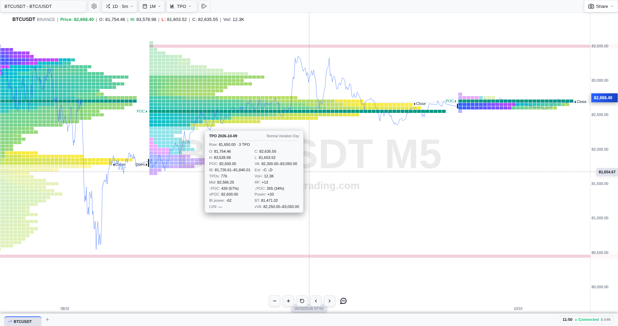
Task: Open the 1D · 5m timeframe dropdown
Action: coord(119,6)
